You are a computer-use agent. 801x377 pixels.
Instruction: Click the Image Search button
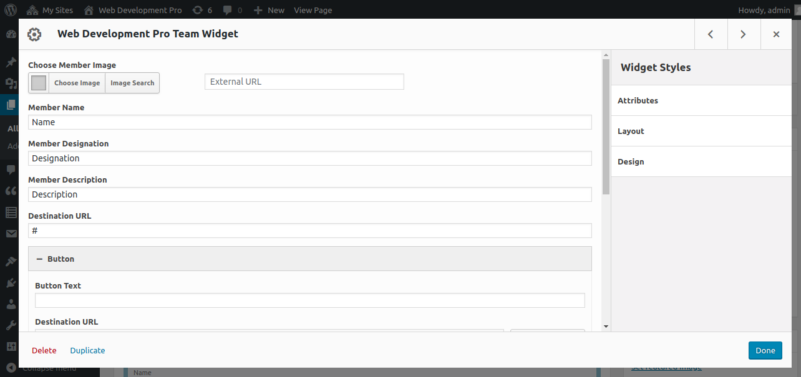pos(132,83)
